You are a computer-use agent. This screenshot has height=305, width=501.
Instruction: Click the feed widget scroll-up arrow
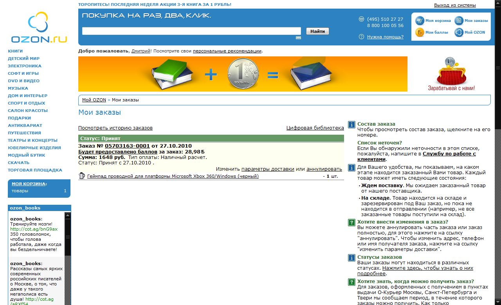[x=68, y=215]
